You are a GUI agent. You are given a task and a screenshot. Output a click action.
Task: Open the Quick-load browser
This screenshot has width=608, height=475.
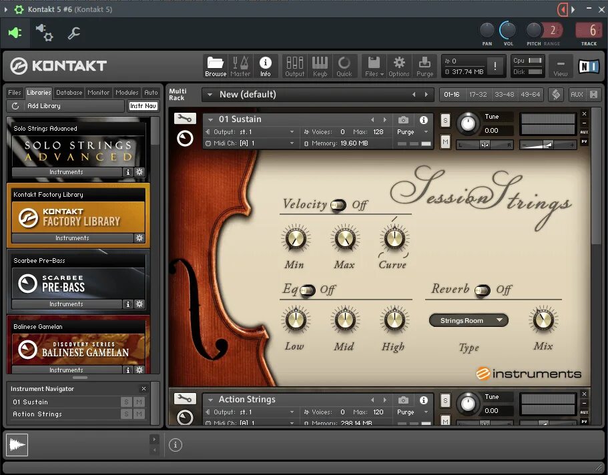(344, 66)
